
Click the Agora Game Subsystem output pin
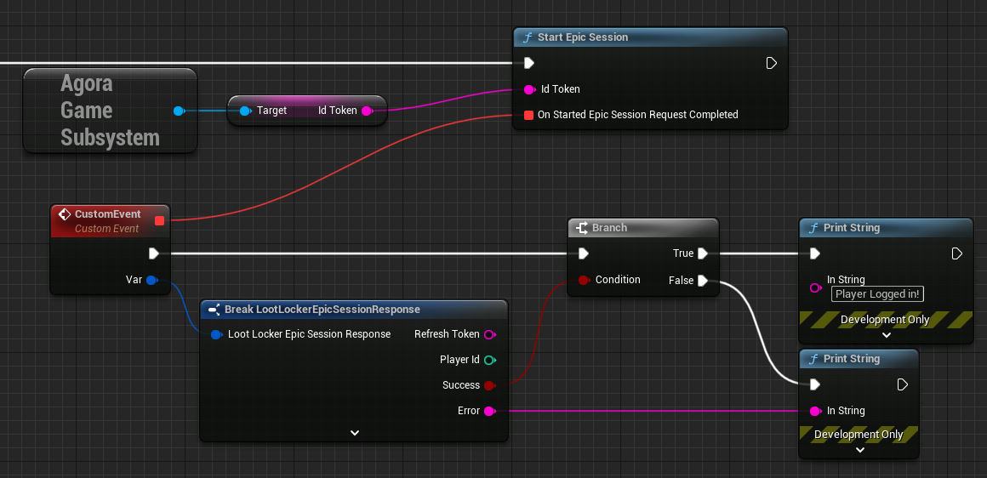(x=179, y=111)
